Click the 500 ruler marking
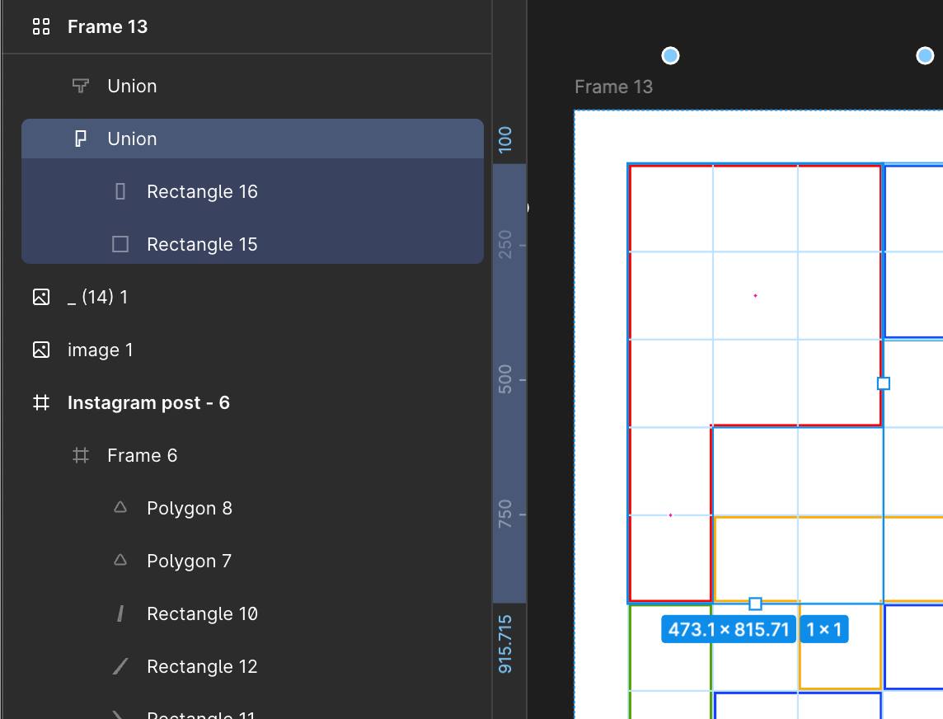943x719 pixels. [x=505, y=379]
